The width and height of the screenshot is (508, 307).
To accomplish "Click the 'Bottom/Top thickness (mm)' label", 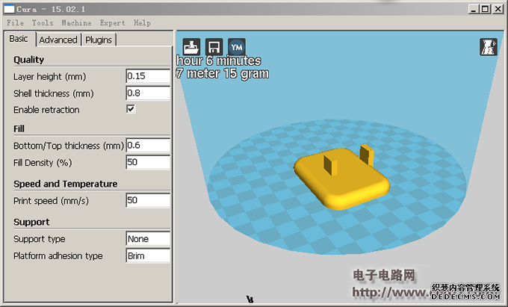I will [x=69, y=146].
